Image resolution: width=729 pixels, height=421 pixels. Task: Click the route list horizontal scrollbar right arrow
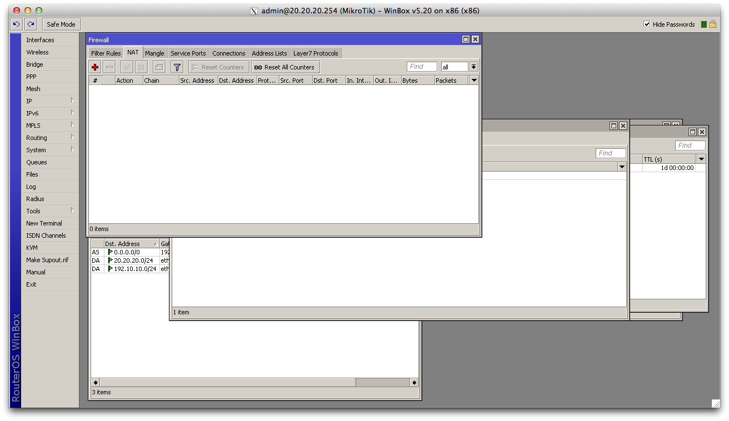415,383
